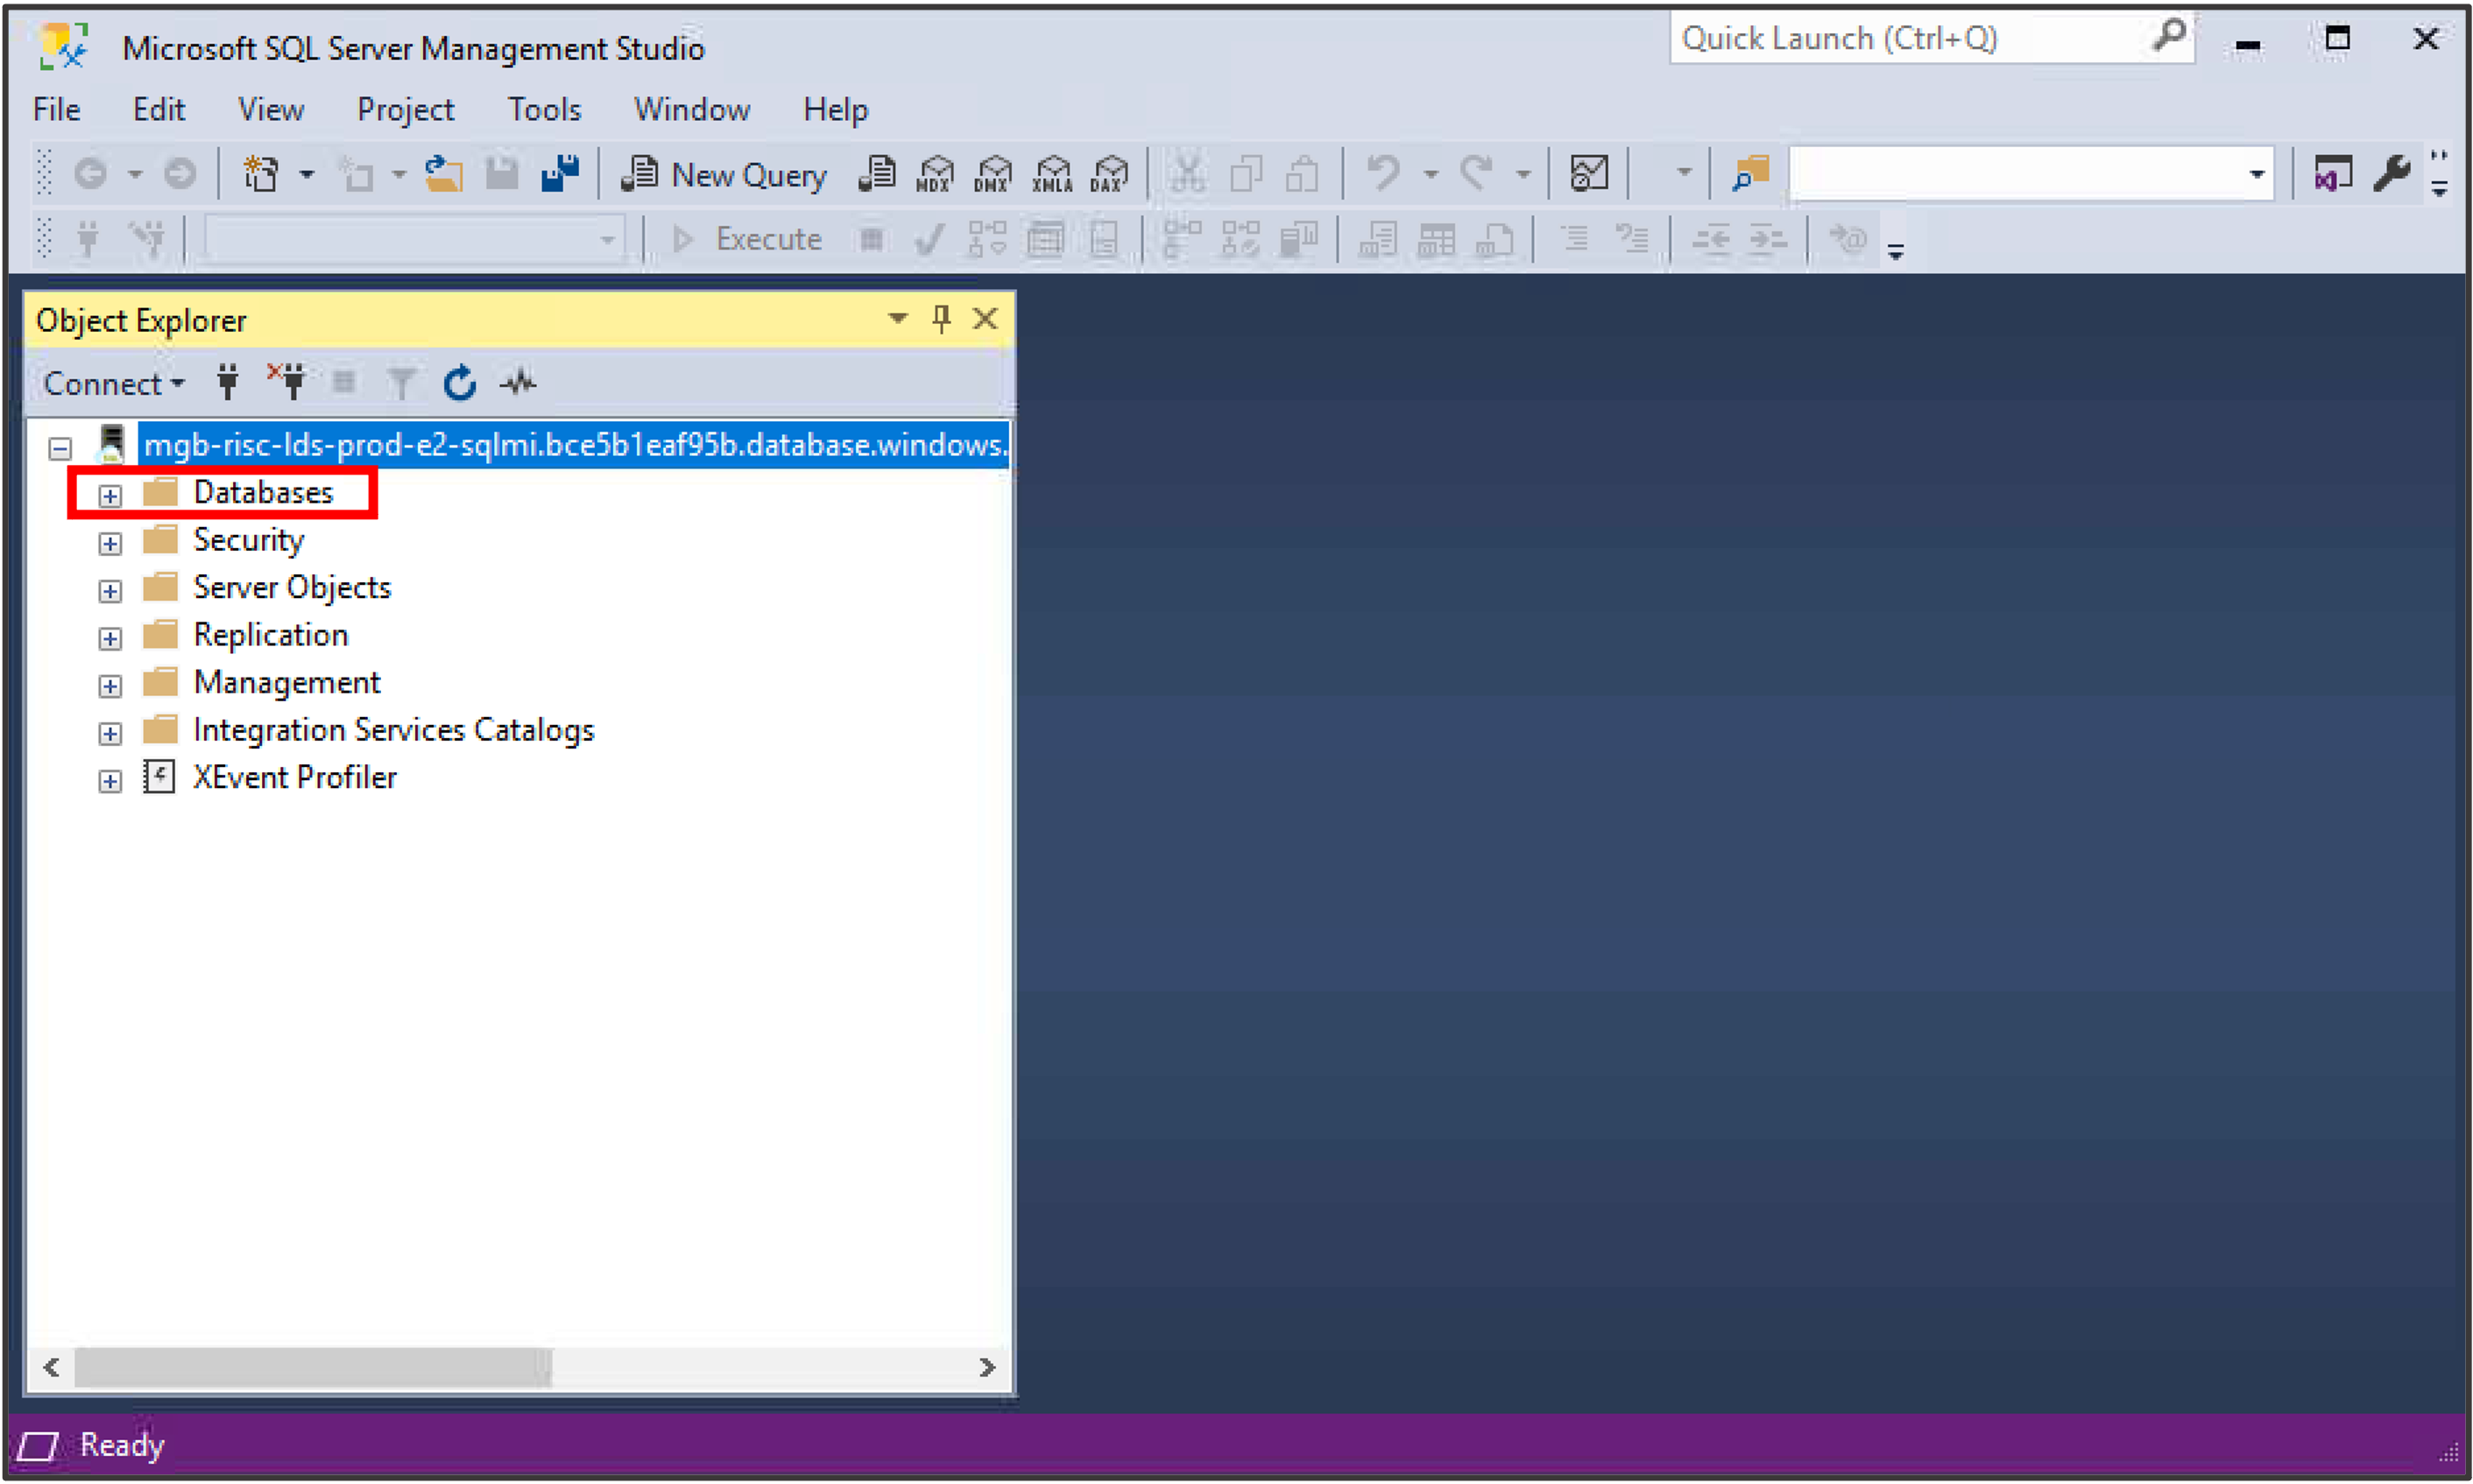Viewport: 2473px width, 1484px height.
Task: Pin the Object Explorer panel
Action: point(942,319)
